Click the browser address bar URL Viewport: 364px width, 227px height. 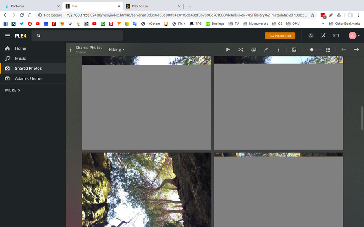(x=186, y=15)
